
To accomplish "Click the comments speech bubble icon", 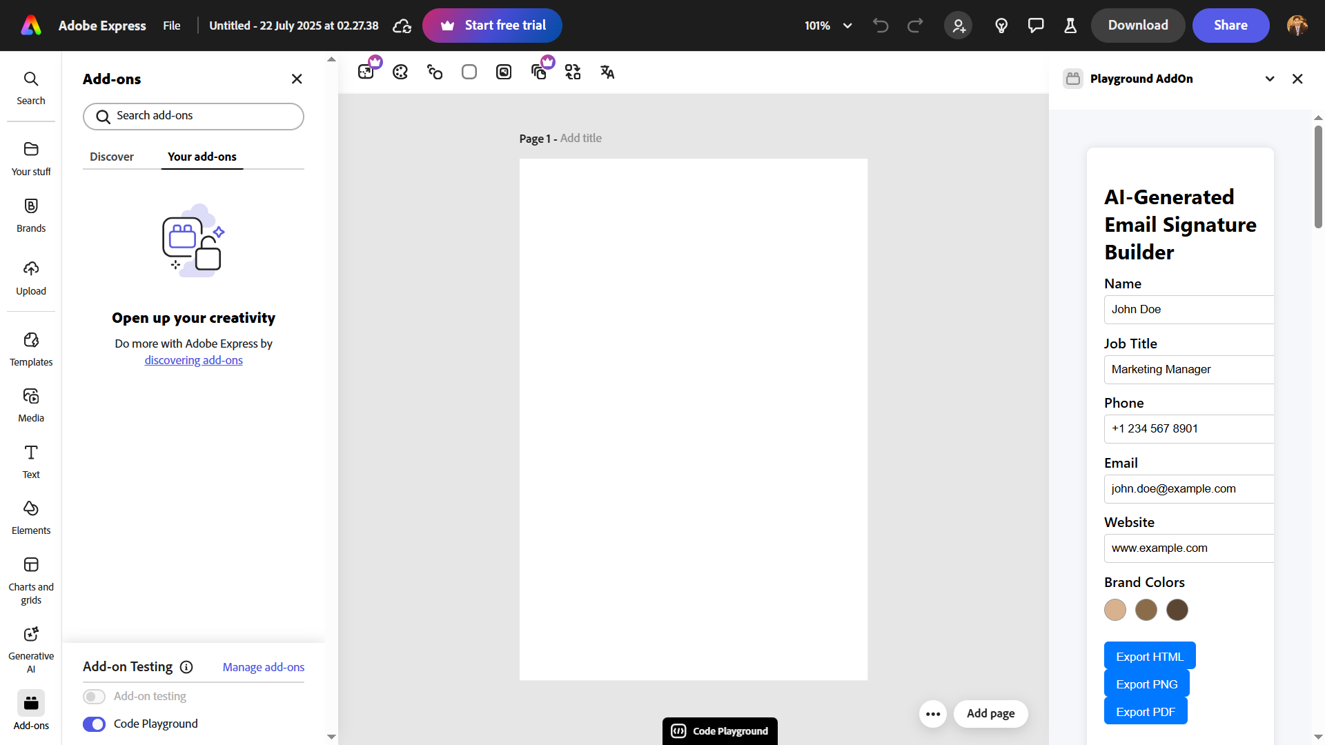I will tap(1036, 26).
